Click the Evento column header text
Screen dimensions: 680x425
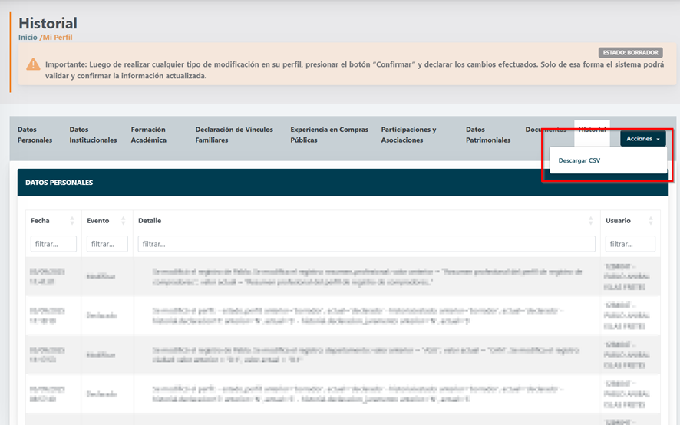coord(98,221)
